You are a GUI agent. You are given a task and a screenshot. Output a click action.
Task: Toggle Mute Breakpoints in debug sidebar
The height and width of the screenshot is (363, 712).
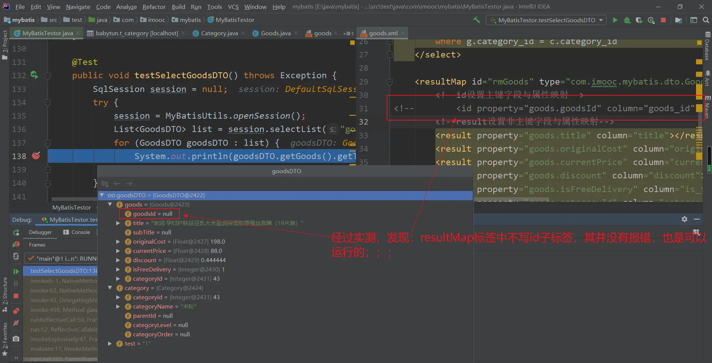point(16,323)
